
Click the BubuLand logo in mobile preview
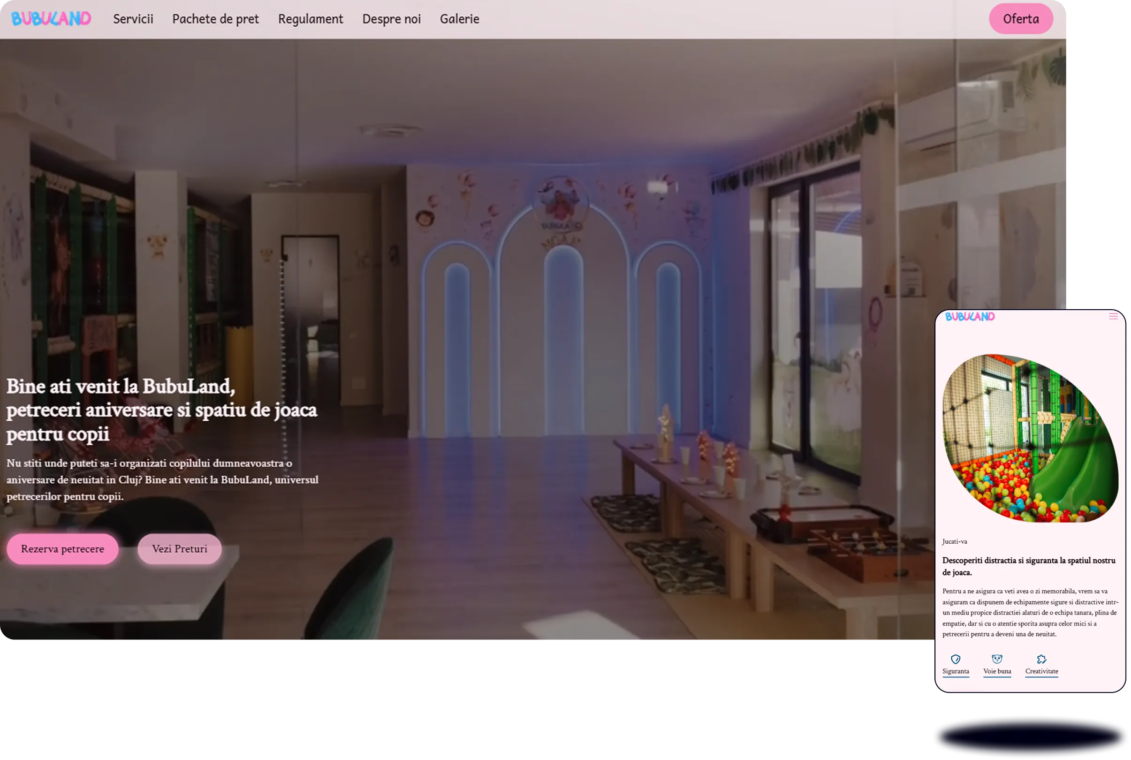point(970,317)
